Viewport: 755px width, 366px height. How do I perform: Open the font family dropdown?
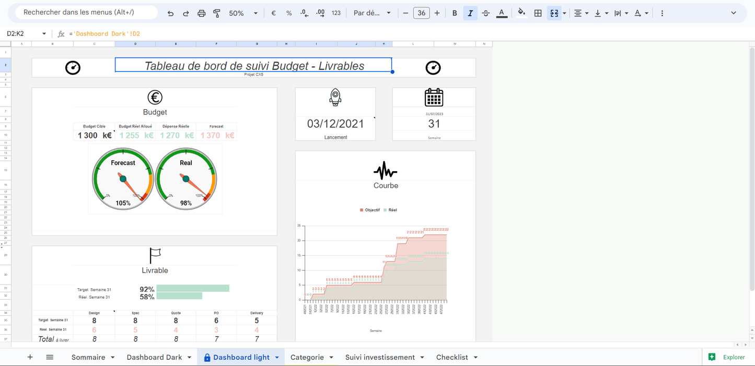[372, 13]
